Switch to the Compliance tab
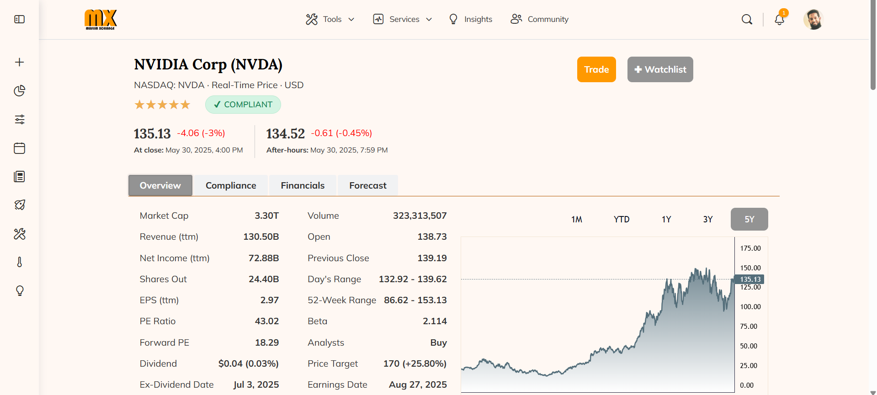 point(231,185)
